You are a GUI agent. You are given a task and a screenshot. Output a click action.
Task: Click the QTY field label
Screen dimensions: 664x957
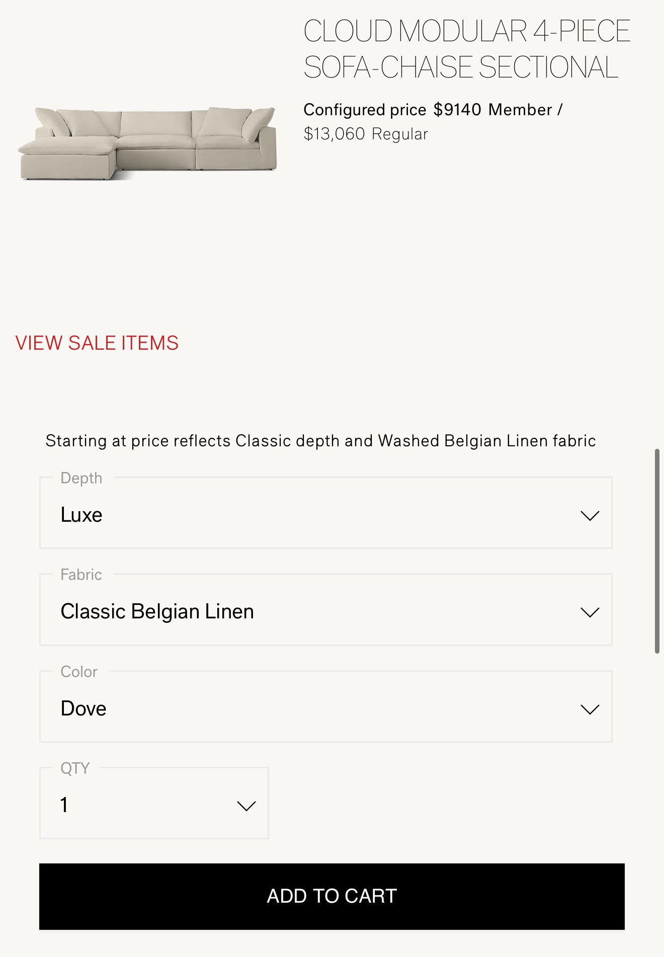pyautogui.click(x=75, y=768)
